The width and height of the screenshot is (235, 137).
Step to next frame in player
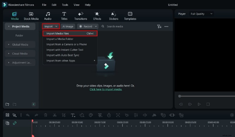190,104
